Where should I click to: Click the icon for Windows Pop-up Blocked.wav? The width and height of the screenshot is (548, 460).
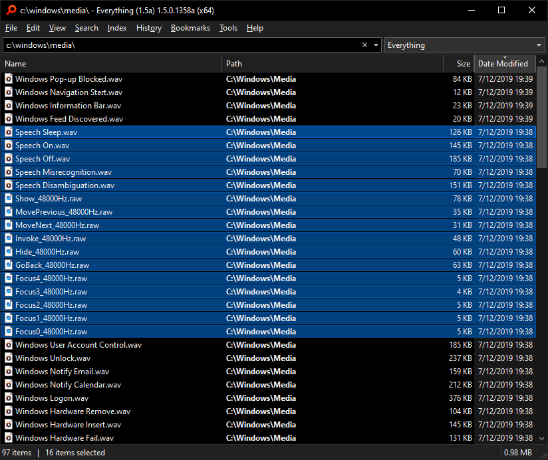click(x=9, y=79)
